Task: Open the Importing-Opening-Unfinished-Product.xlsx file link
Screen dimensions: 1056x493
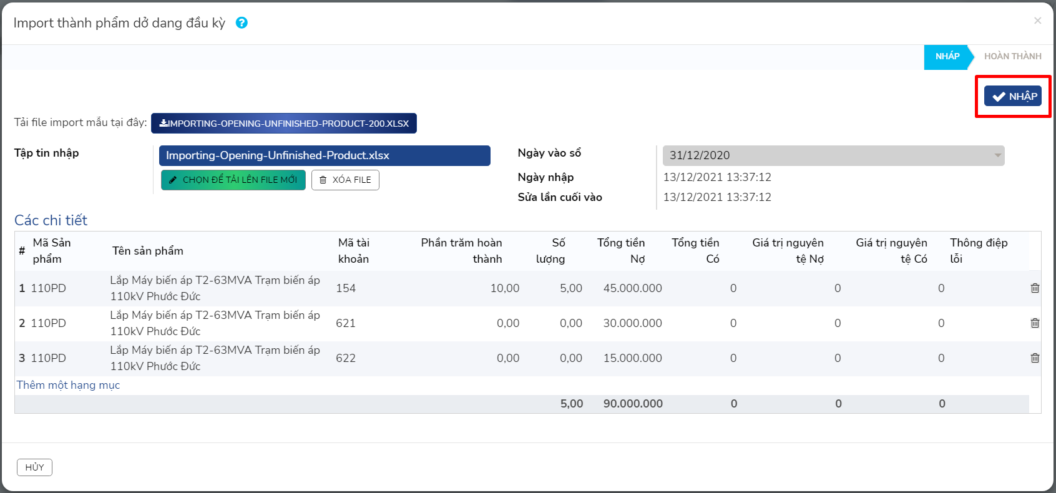Action: pyautogui.click(x=325, y=155)
